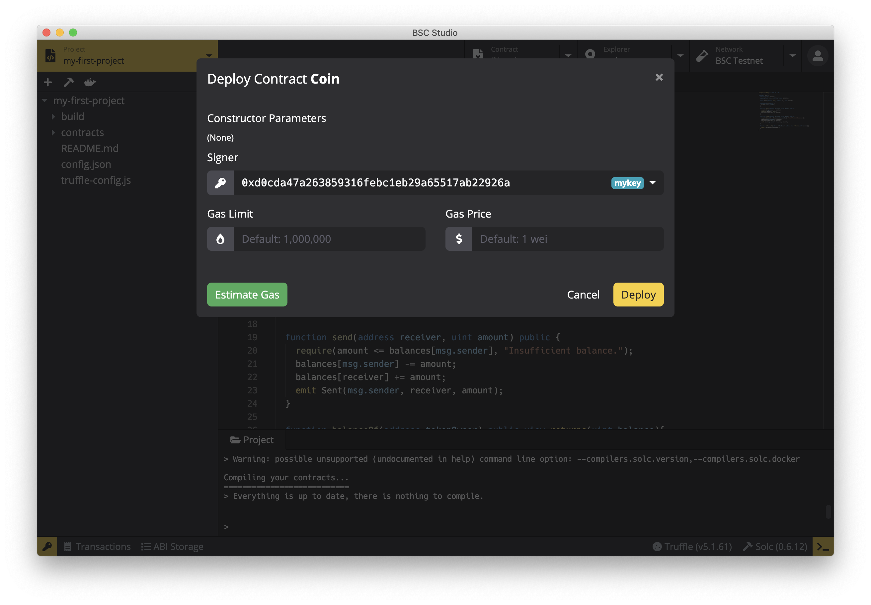Viewport: 871px width, 605px height.
Task: Click the user profile avatar icon
Action: point(818,56)
